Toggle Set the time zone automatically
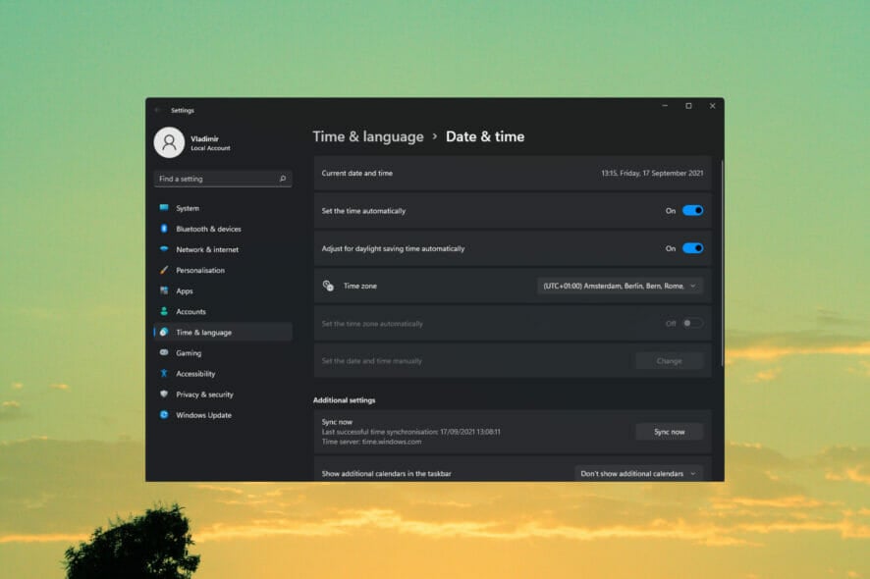The image size is (870, 579). click(692, 323)
